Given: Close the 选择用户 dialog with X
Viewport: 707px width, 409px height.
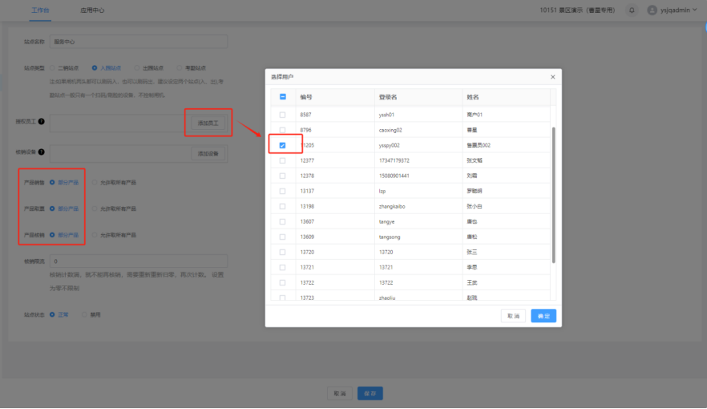Looking at the screenshot, I should [552, 77].
